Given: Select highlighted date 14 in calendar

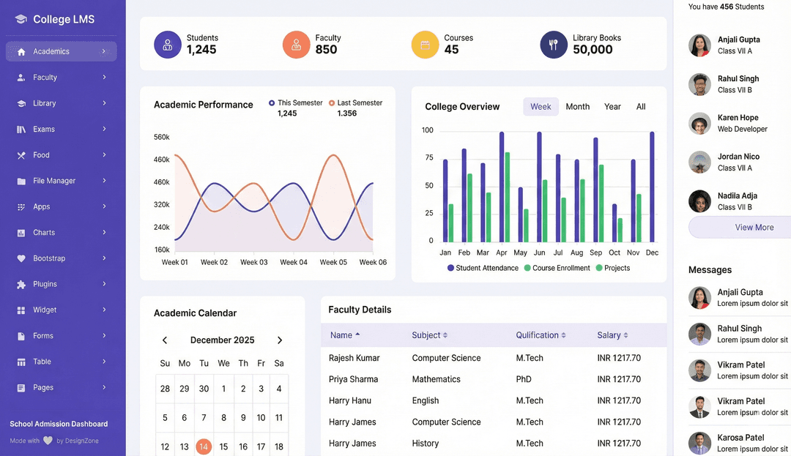Looking at the screenshot, I should 204,446.
